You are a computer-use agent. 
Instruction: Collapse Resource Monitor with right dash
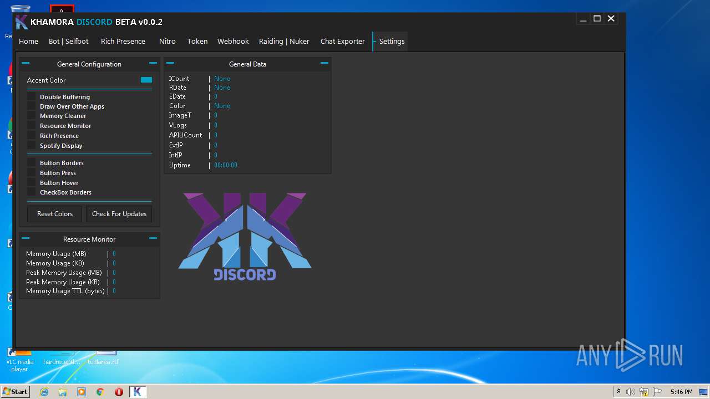click(x=153, y=238)
